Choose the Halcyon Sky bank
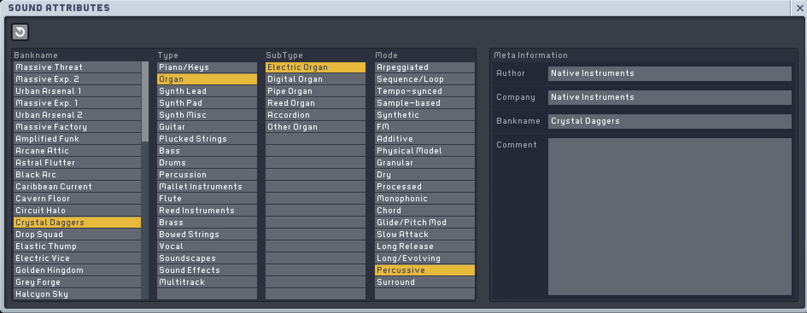Image resolution: width=807 pixels, height=313 pixels. [77, 294]
